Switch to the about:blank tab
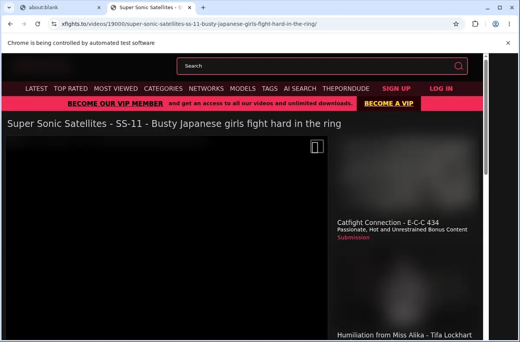 (60, 7)
